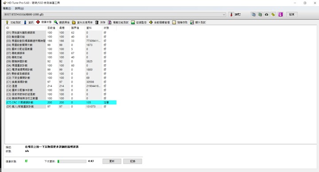This screenshot has height=172, width=319.
Task: Open the AAM tab with speaker icon
Action: [x=159, y=23]
